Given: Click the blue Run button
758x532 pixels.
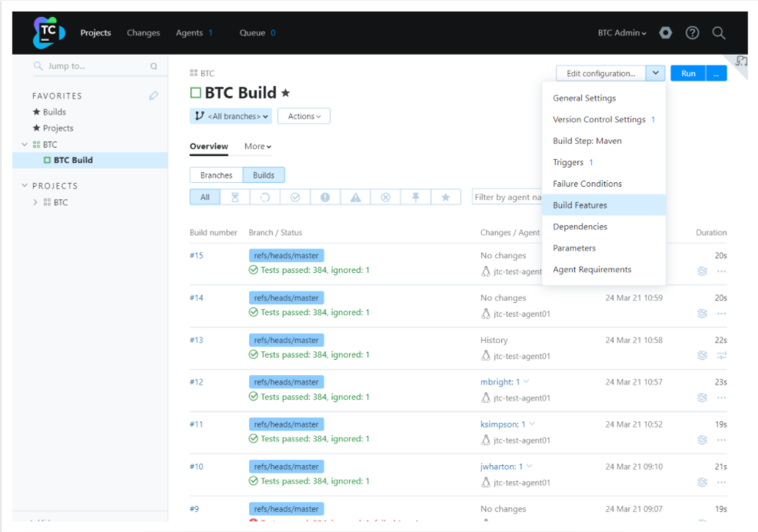Looking at the screenshot, I should coord(688,74).
